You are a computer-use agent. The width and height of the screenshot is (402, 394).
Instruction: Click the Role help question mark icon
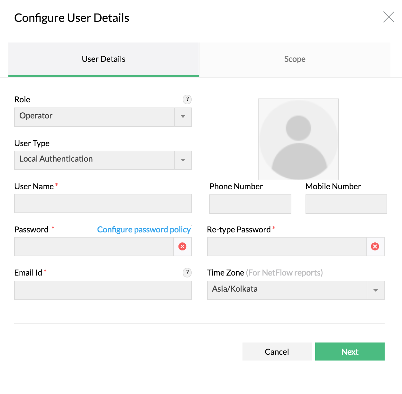pos(187,99)
